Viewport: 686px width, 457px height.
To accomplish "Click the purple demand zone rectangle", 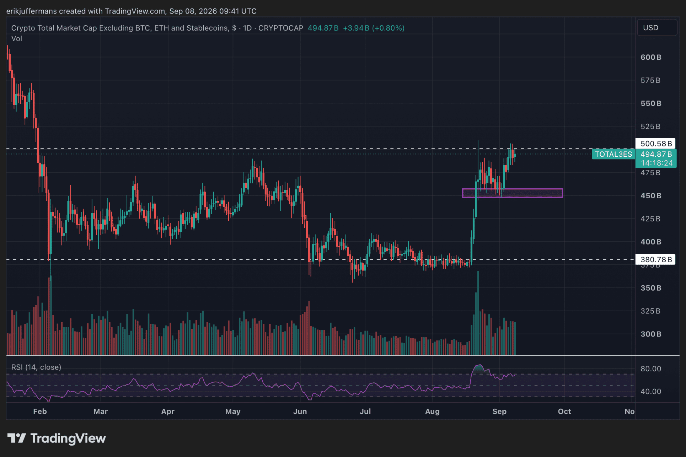I will (512, 193).
